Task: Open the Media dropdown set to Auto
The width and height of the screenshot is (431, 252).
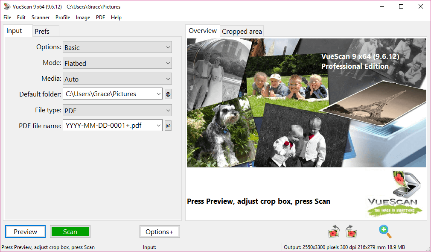Action: (117, 79)
